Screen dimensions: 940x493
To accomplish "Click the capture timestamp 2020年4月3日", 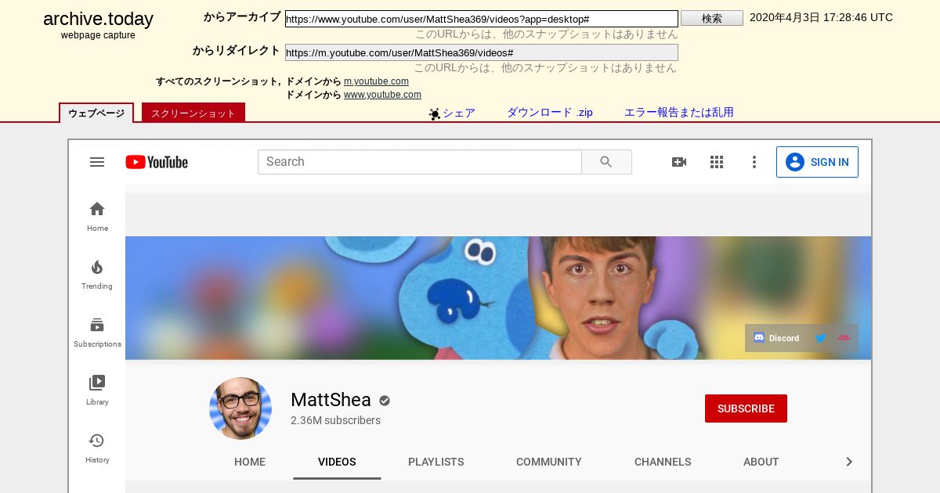I will pos(821,17).
